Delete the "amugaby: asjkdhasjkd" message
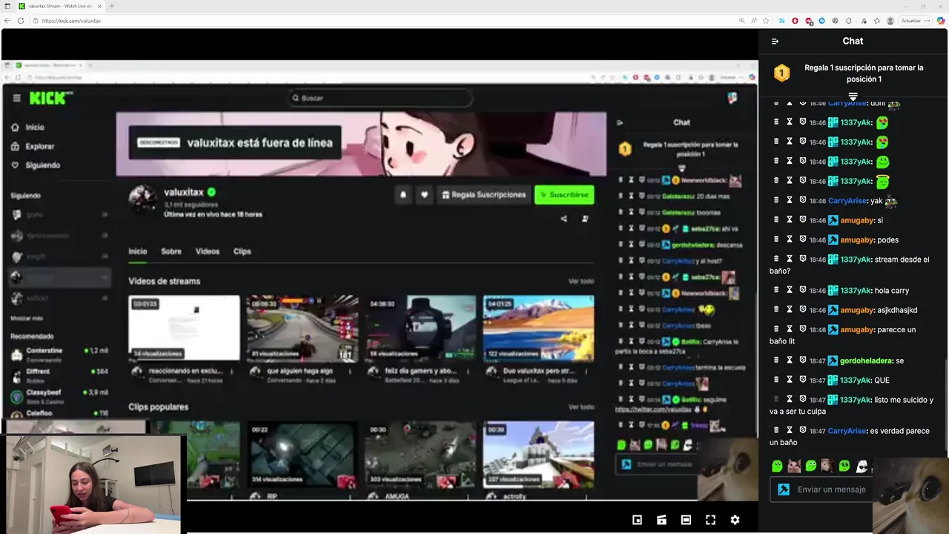The height and width of the screenshot is (534, 949). 776,310
